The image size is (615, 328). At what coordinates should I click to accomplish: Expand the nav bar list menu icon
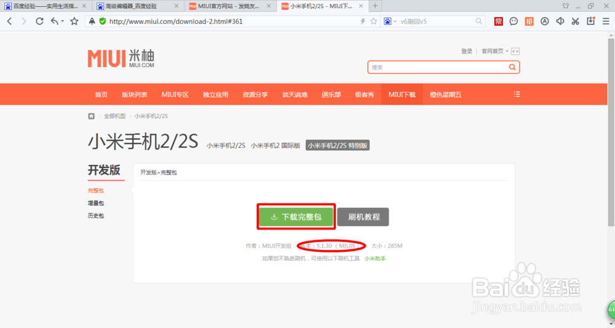pos(517,94)
